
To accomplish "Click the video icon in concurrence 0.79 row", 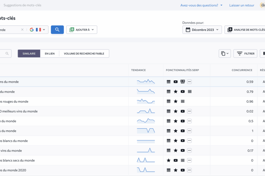I will 183,92.
